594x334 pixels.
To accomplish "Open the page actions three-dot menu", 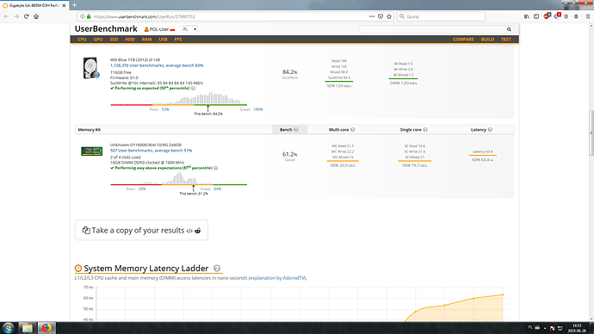I will point(372,16).
